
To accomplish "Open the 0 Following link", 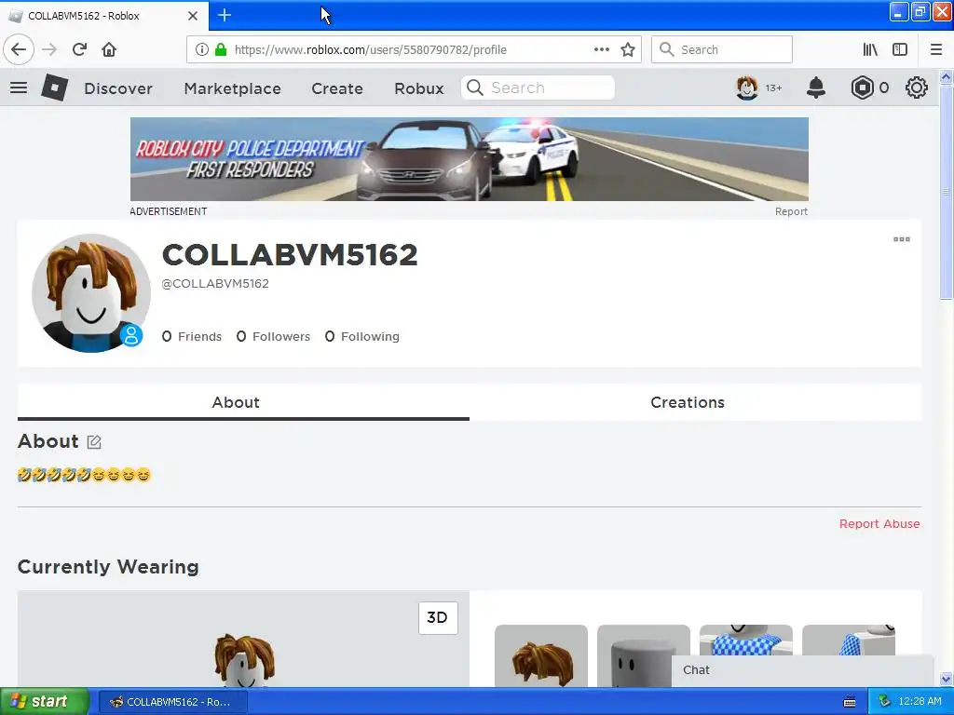I will (362, 336).
